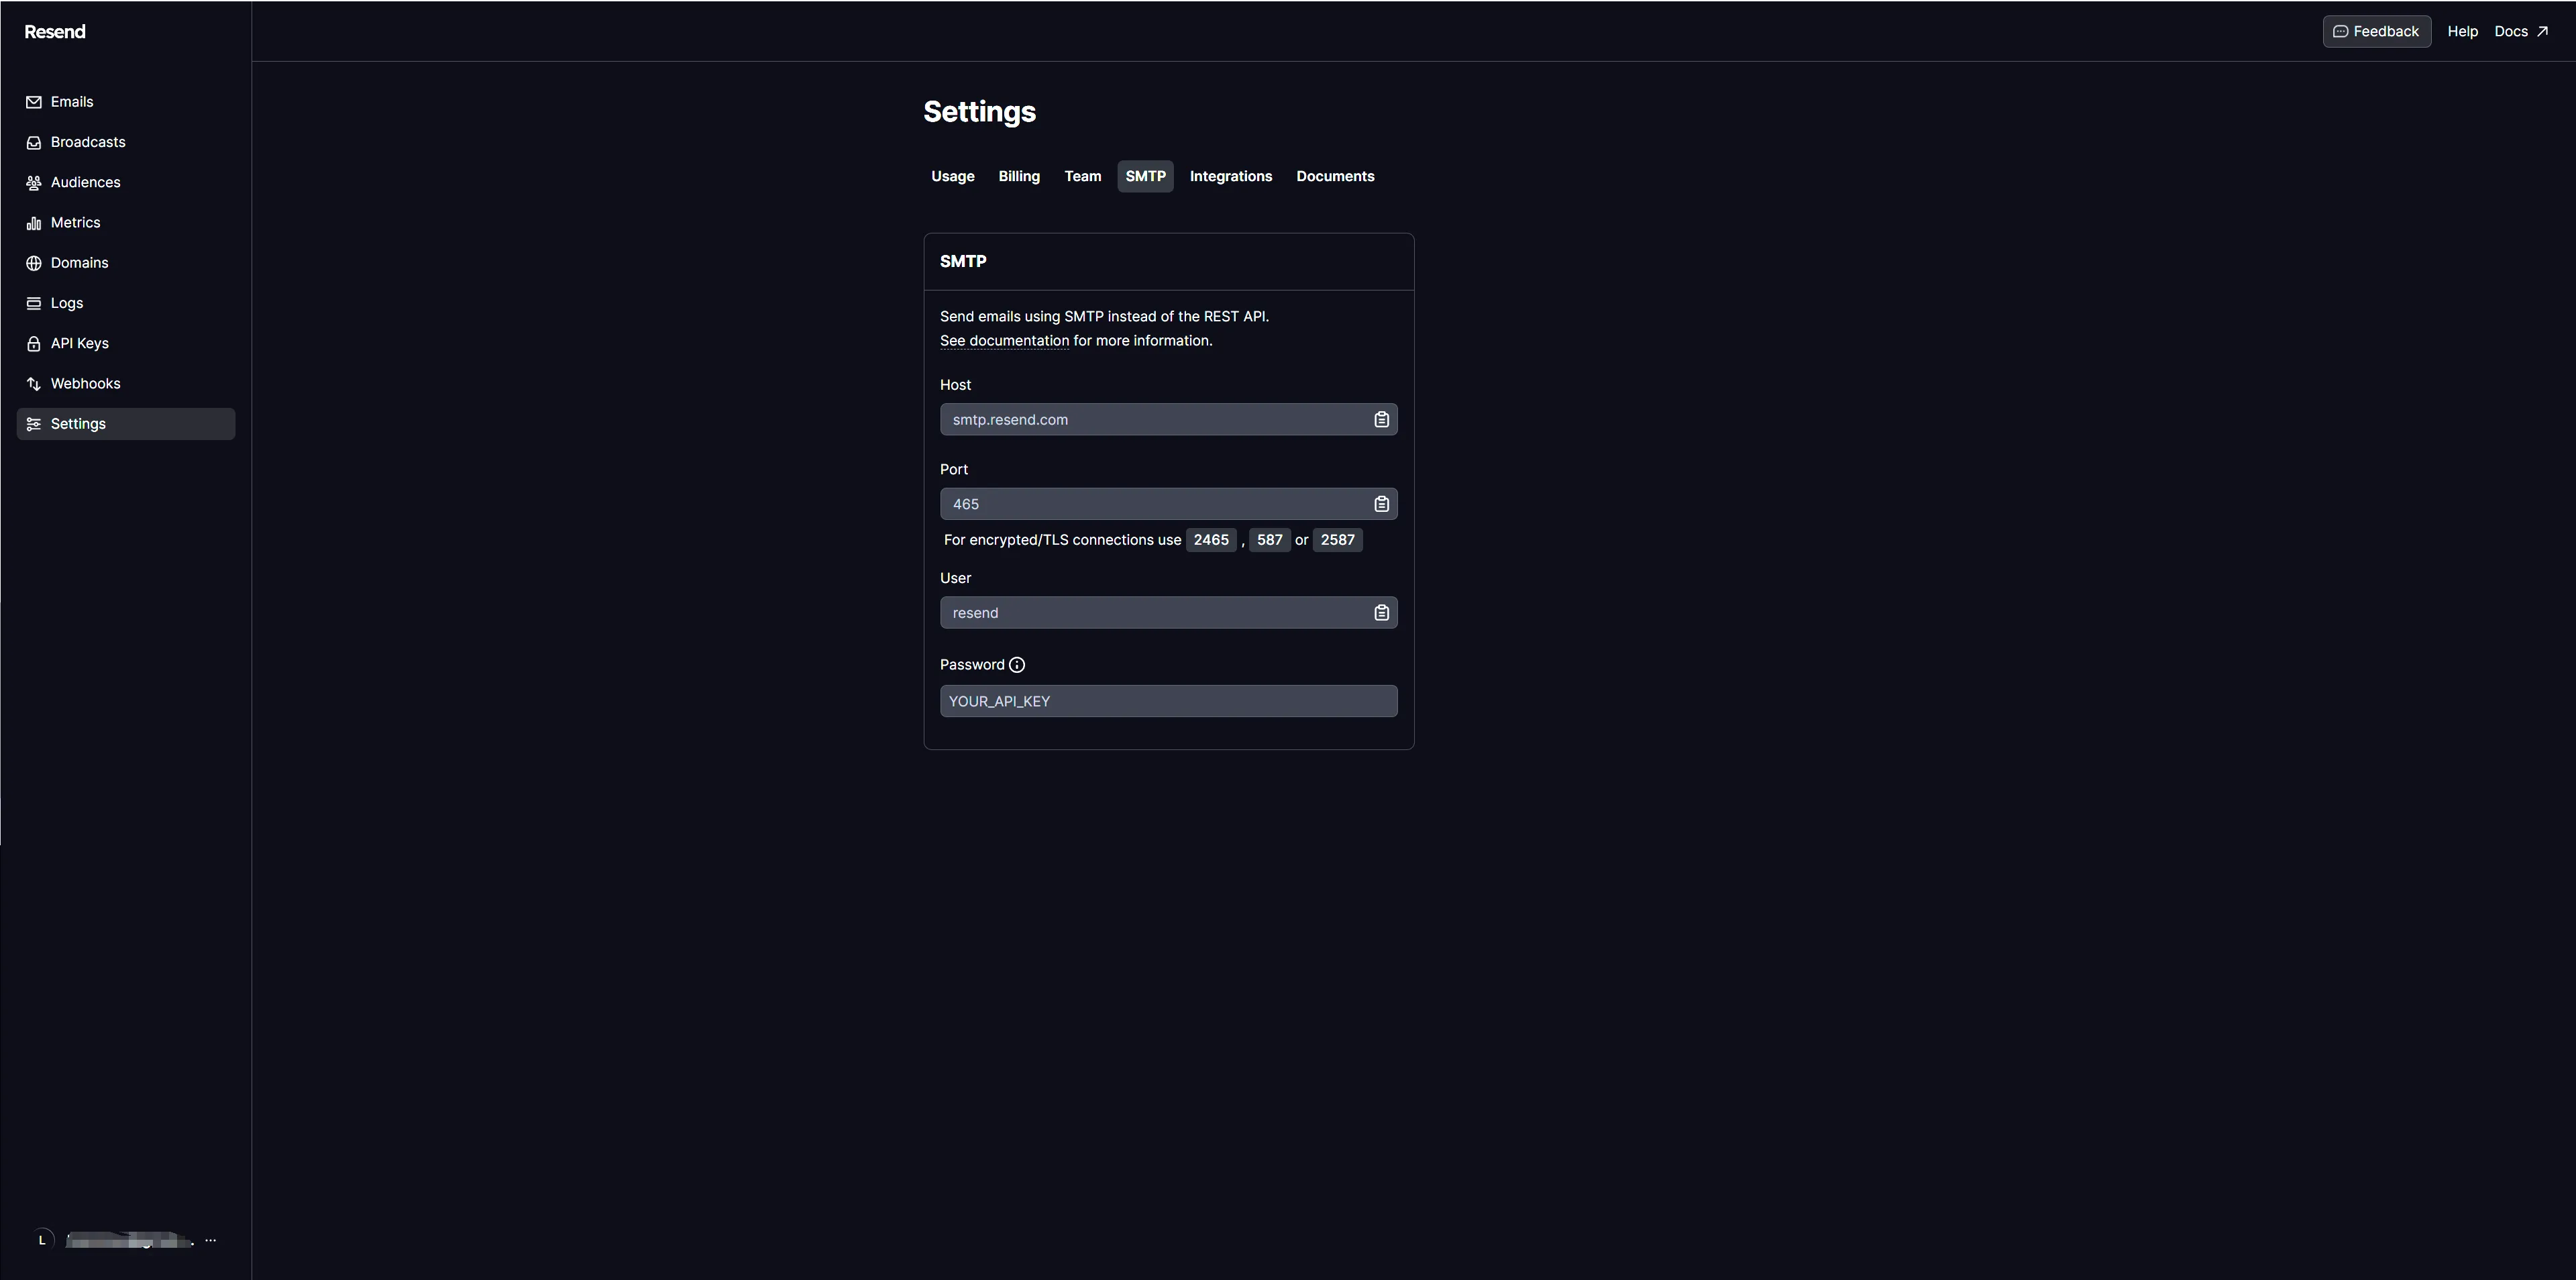Go to Metrics in the sidebar

coord(126,223)
